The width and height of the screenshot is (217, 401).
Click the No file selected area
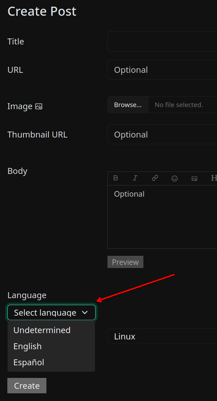pyautogui.click(x=182, y=105)
